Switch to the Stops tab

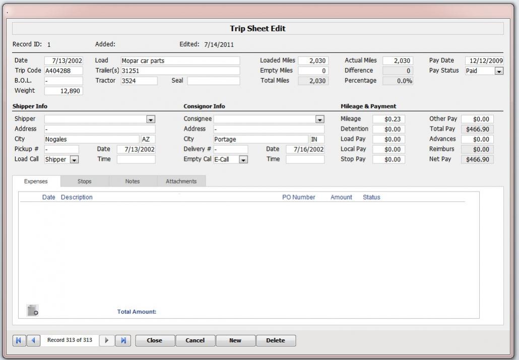[x=84, y=182]
